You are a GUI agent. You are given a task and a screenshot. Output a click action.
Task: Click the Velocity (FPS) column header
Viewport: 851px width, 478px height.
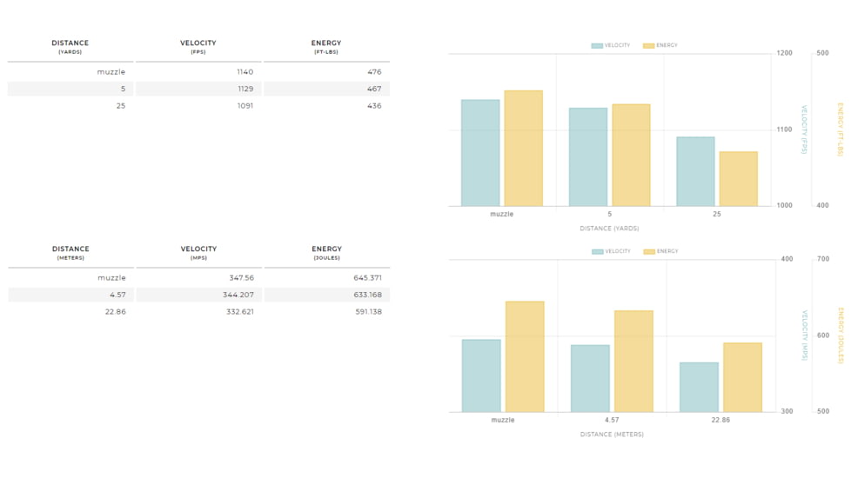tap(198, 47)
